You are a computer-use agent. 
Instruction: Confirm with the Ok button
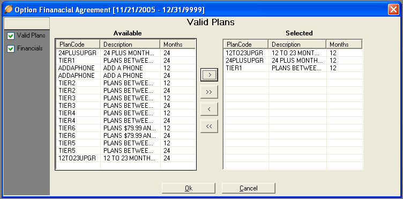coord(189,188)
